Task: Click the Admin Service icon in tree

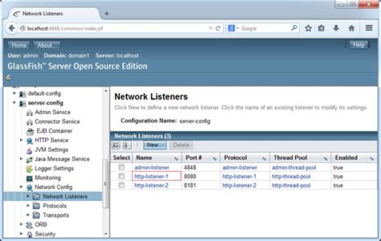Action: tap(30, 113)
